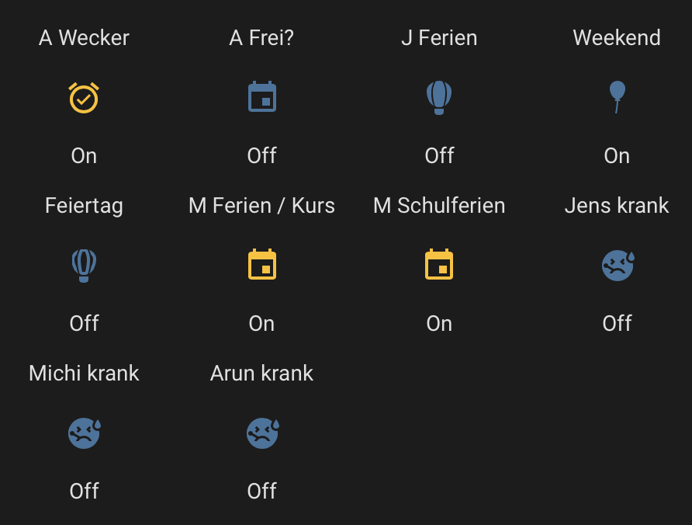Select the M Ferien / Kurs heading
The width and height of the screenshot is (692, 525).
coord(261,205)
